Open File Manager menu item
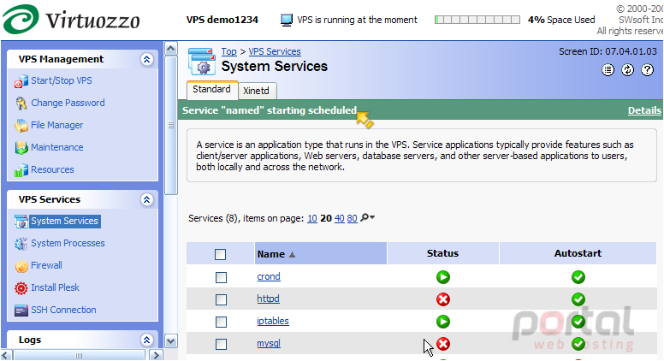The width and height of the screenshot is (664, 361). (x=56, y=125)
